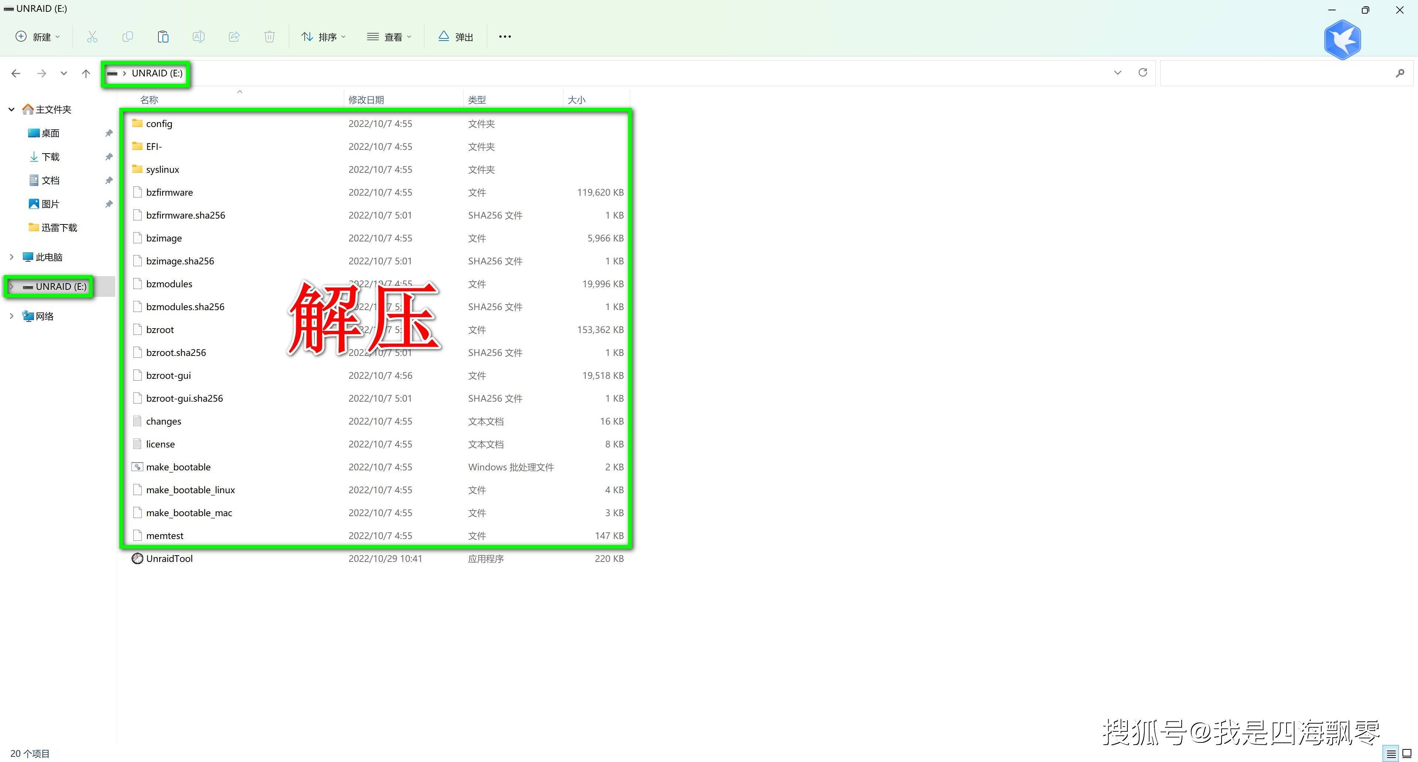Collapse the 主文件夹 tree node

tap(11, 110)
